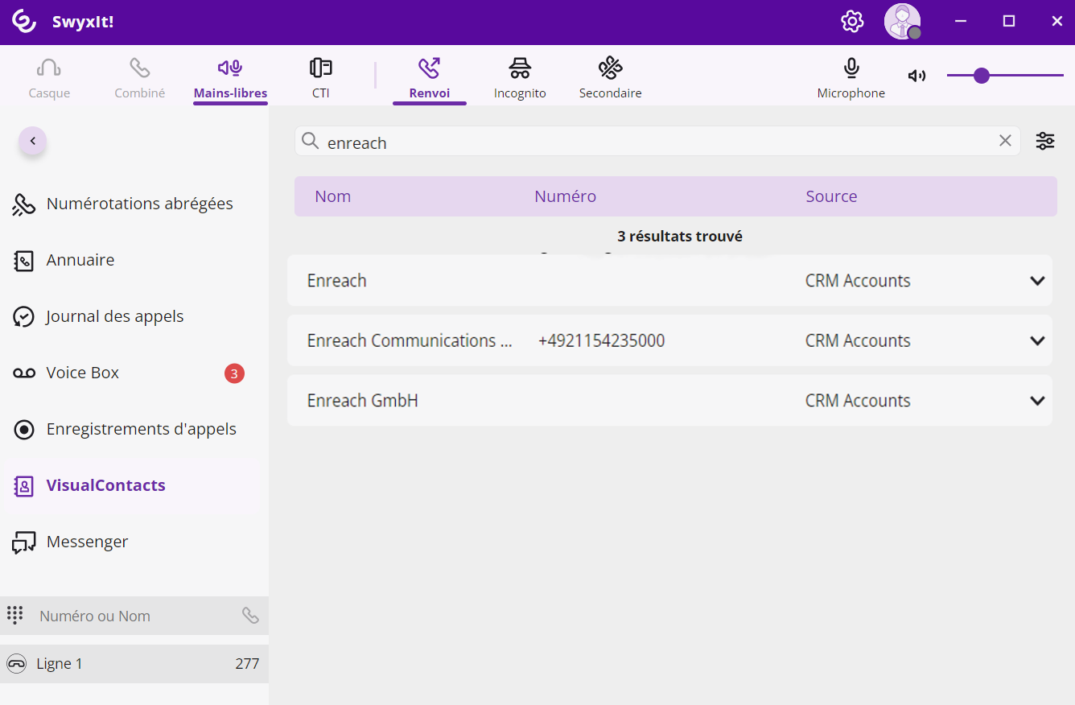The width and height of the screenshot is (1075, 705).
Task: Open settings gear in title bar
Action: [852, 22]
